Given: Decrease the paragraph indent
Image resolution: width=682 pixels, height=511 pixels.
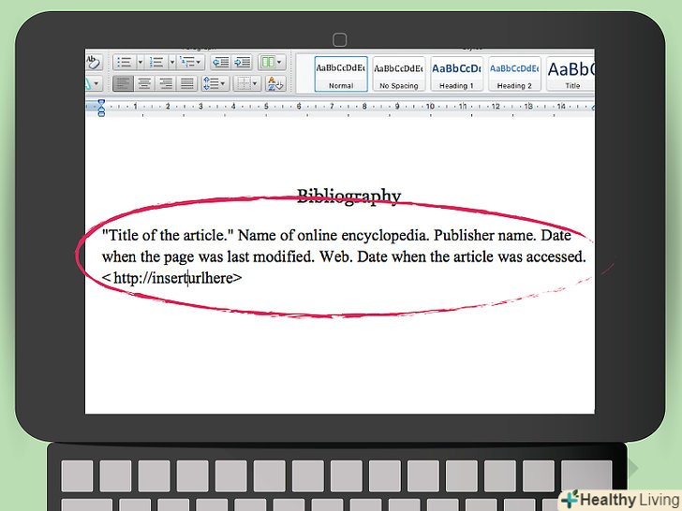Looking at the screenshot, I should tap(221, 62).
